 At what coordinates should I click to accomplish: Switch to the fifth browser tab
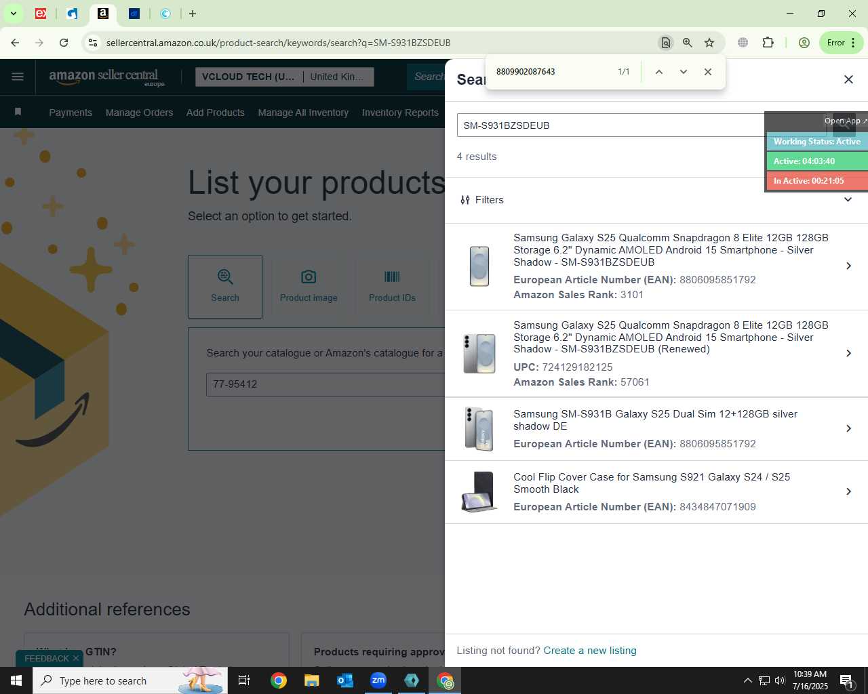tap(165, 14)
